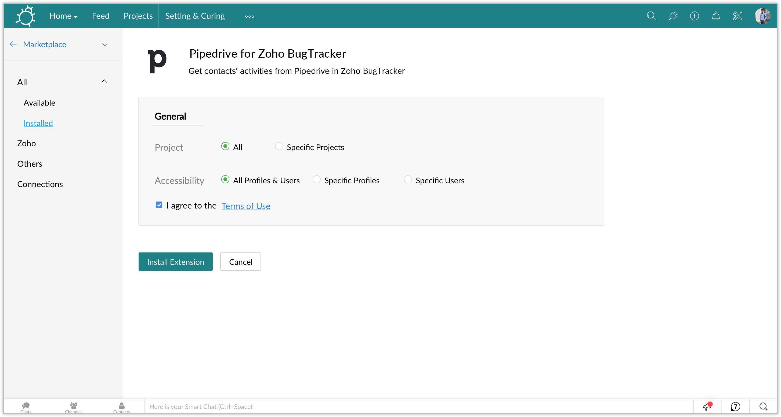Screen dimensions: 781x417
Task: Select the Specific Projects radio button
Action: (279, 147)
